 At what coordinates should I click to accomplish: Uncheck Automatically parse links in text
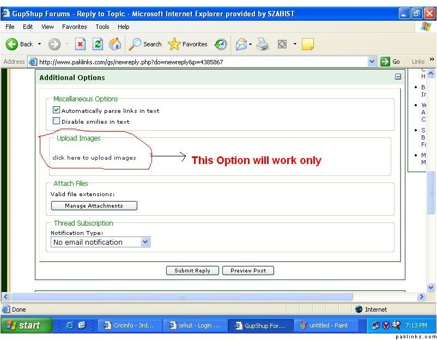pyautogui.click(x=56, y=110)
